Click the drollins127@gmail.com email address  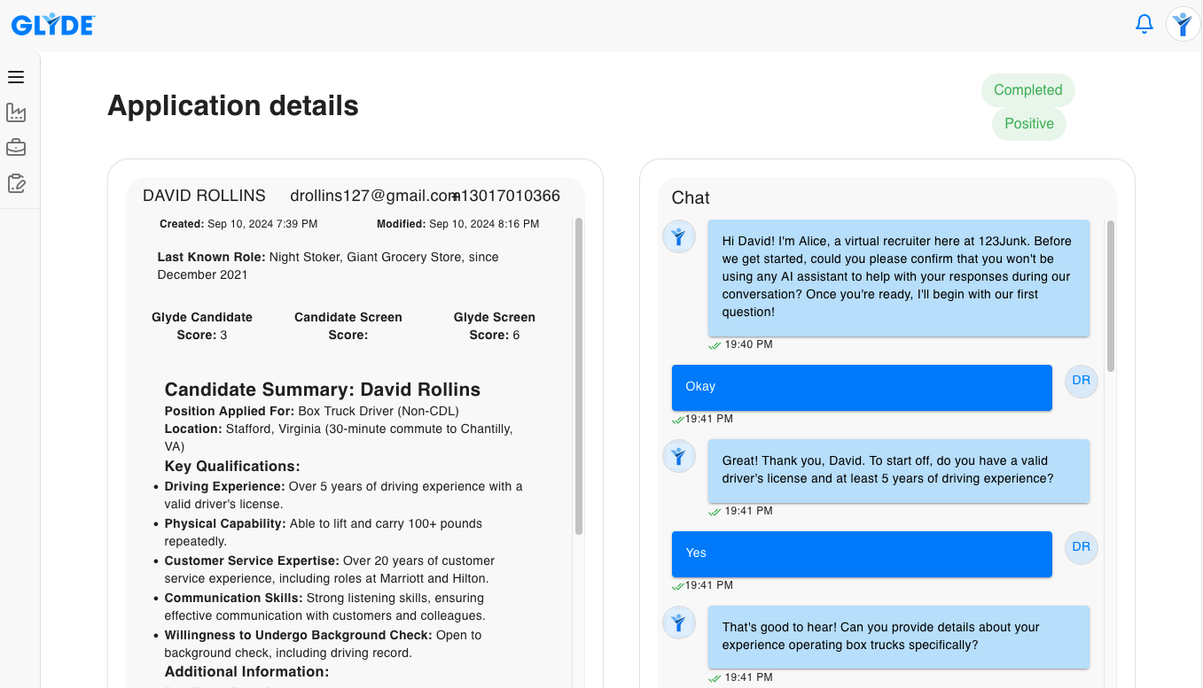click(x=371, y=196)
